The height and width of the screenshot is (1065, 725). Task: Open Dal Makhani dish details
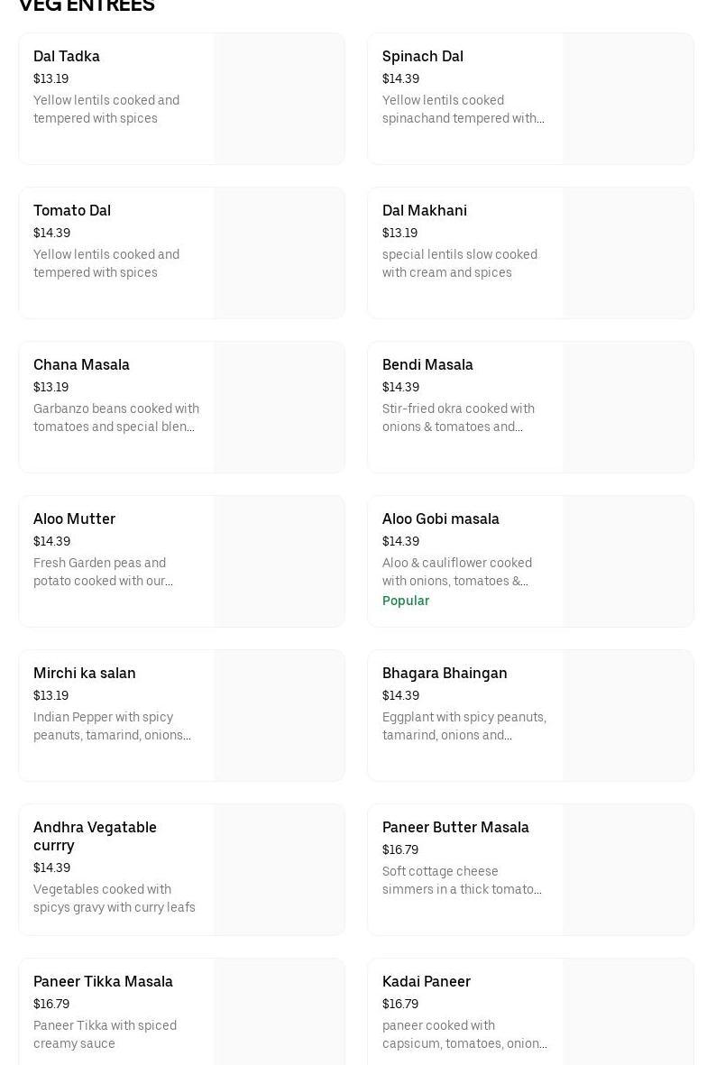coord(425,210)
